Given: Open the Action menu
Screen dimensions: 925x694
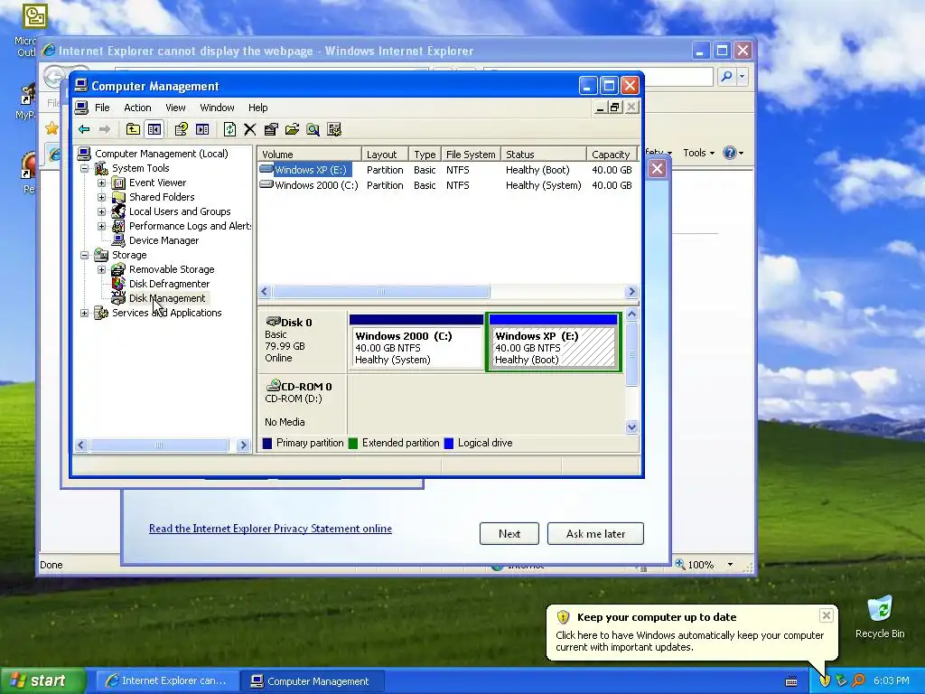Looking at the screenshot, I should 137,108.
